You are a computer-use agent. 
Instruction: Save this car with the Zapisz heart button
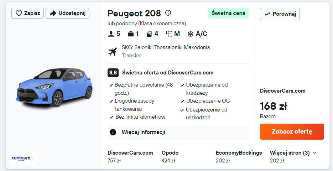[28, 13]
